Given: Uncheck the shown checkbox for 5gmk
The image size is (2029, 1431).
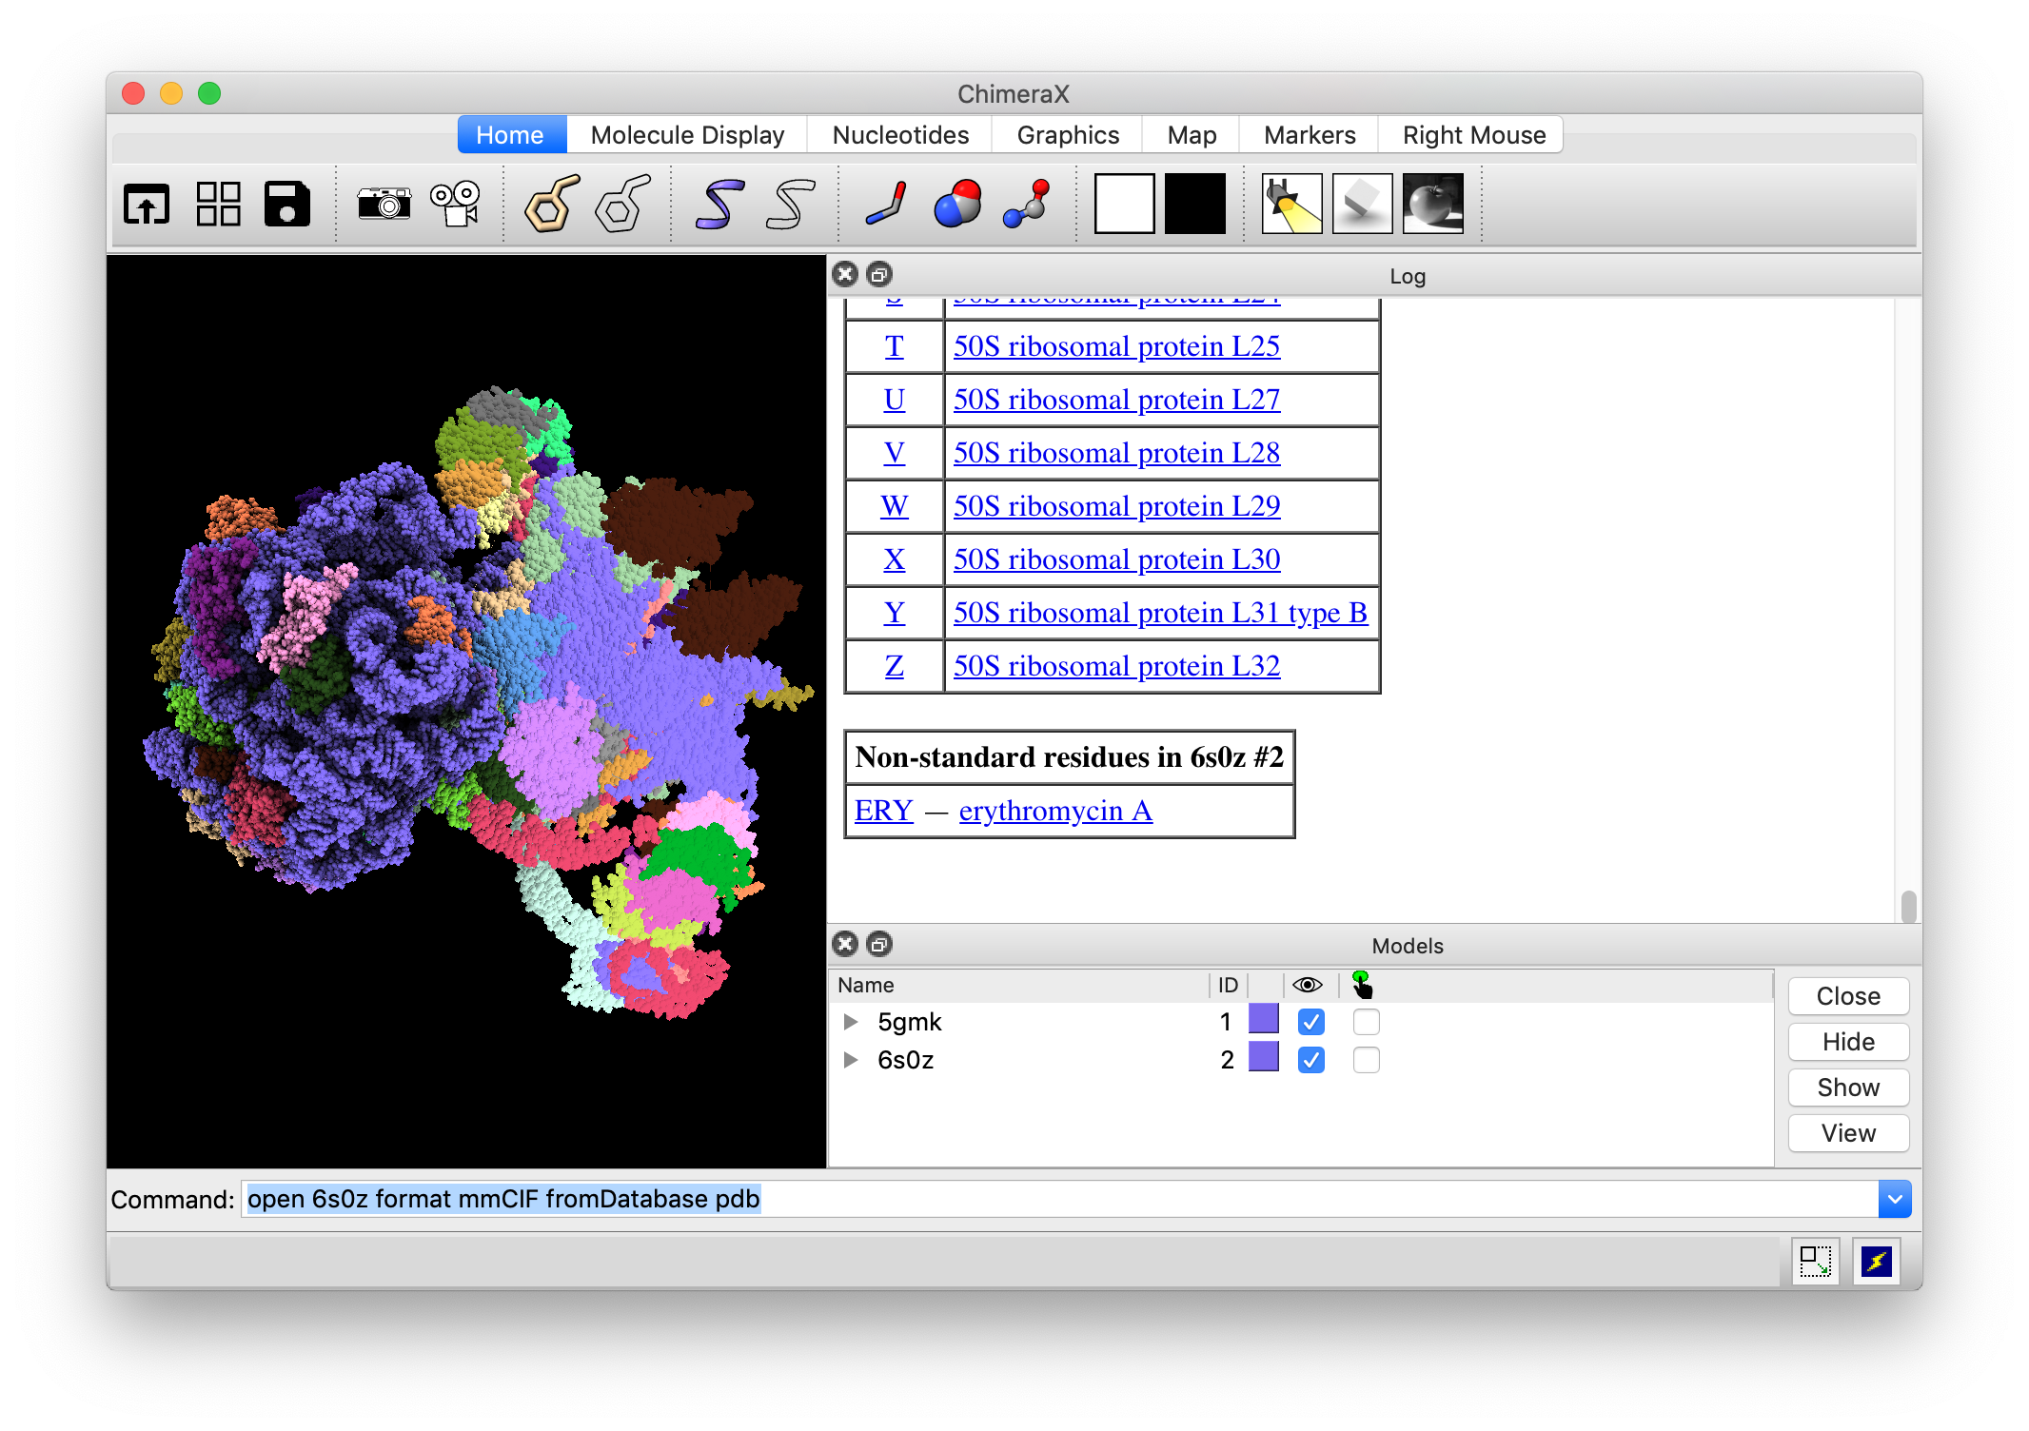Looking at the screenshot, I should point(1310,1022).
